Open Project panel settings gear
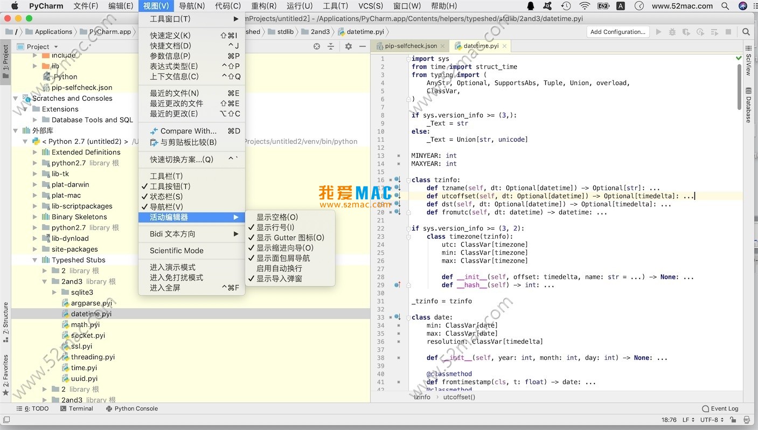This screenshot has width=758, height=430. (349, 46)
